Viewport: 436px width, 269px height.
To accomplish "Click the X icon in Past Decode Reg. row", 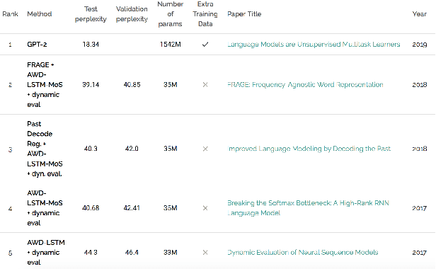I will (x=205, y=149).
